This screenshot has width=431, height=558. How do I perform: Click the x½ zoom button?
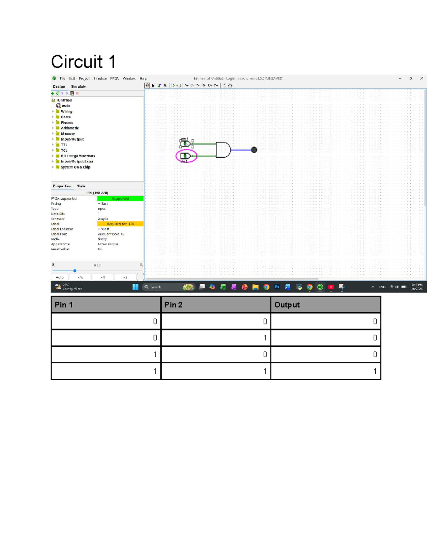(80, 277)
